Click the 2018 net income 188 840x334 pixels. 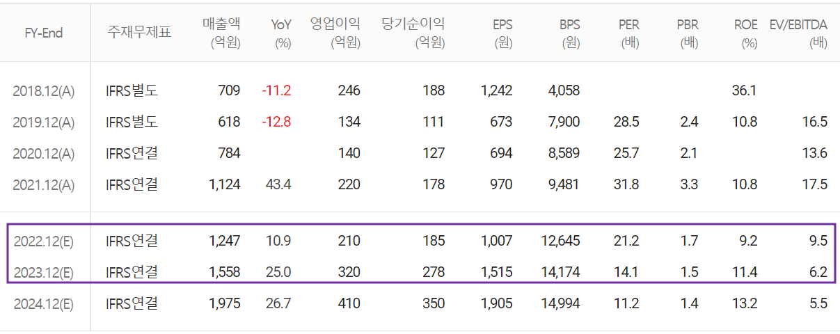[x=433, y=90]
